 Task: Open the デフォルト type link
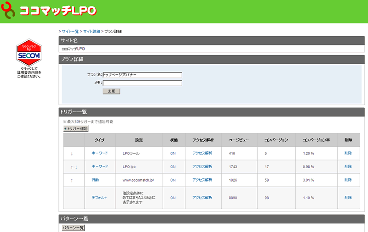[99, 198]
